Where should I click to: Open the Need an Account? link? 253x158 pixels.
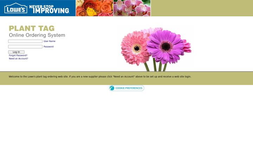18,59
